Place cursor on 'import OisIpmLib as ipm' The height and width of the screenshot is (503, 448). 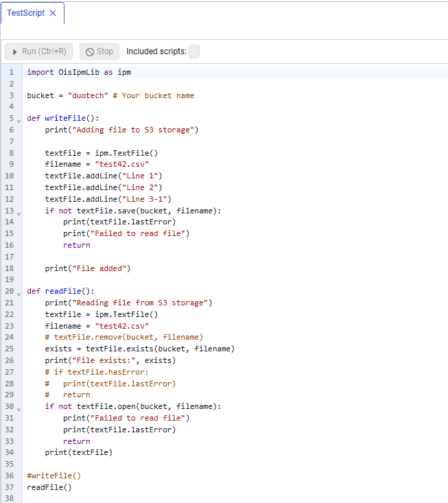coord(79,72)
